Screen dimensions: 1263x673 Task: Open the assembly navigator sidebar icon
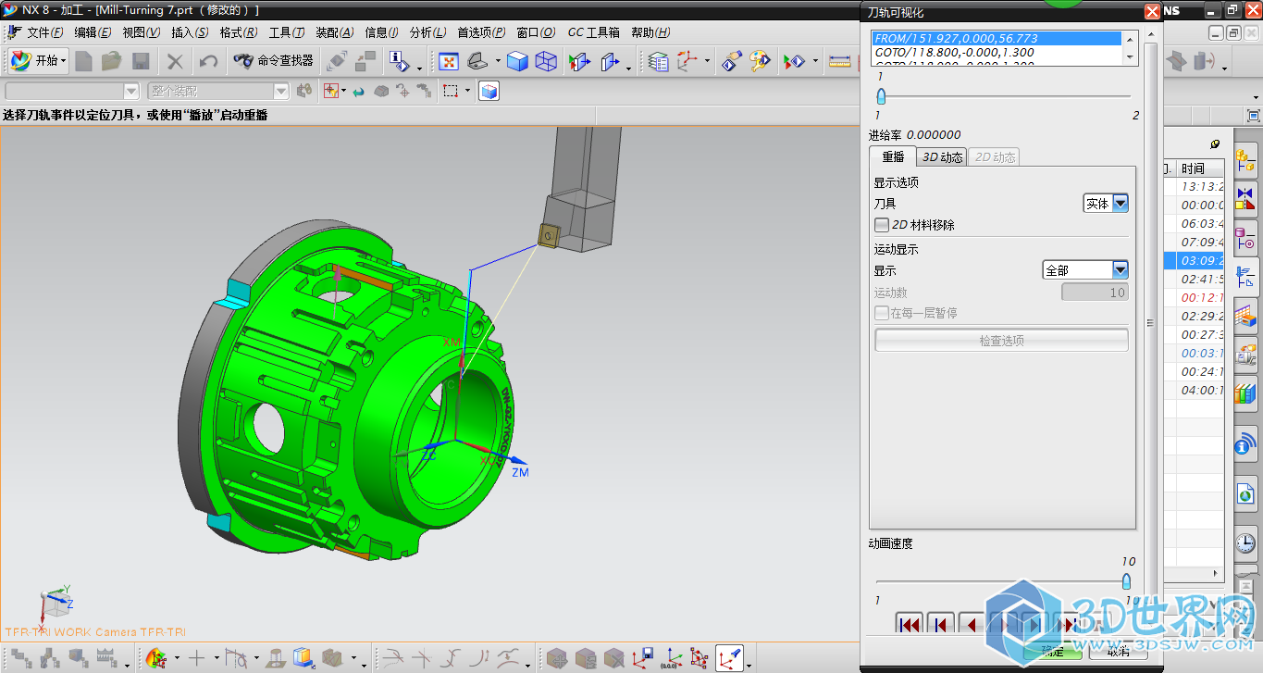click(1245, 159)
